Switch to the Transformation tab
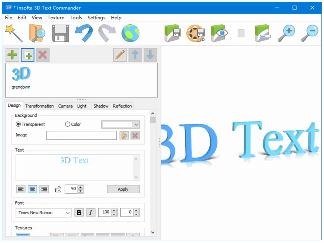The height and width of the screenshot is (243, 324). [39, 106]
